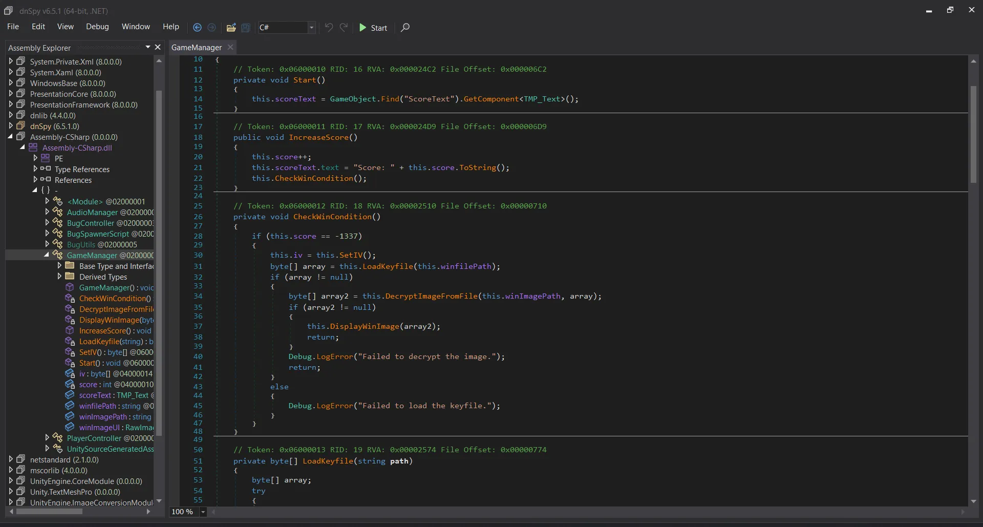Click the SetIV method icon
The image size is (983, 527).
70,352
